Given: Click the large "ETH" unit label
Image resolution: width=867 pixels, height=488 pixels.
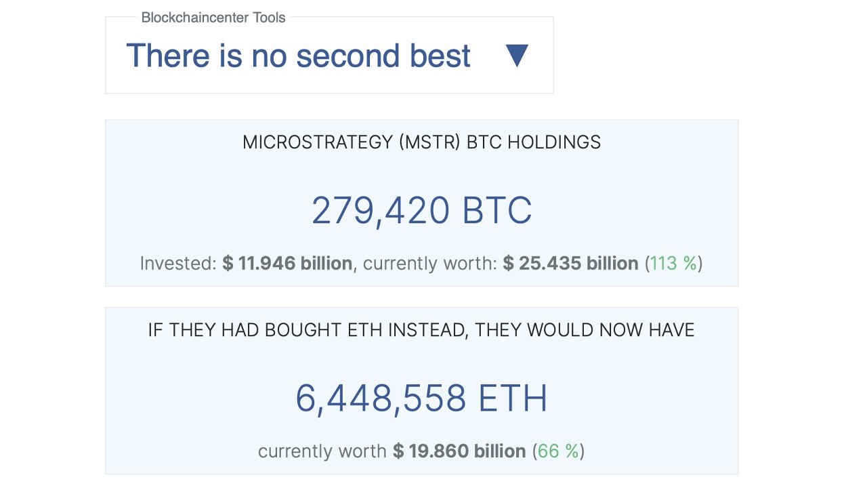Looking at the screenshot, I should click(513, 399).
